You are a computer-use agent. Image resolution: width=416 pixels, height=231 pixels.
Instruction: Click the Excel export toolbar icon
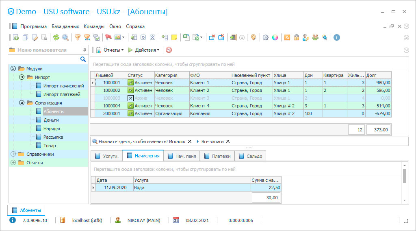[186, 37]
